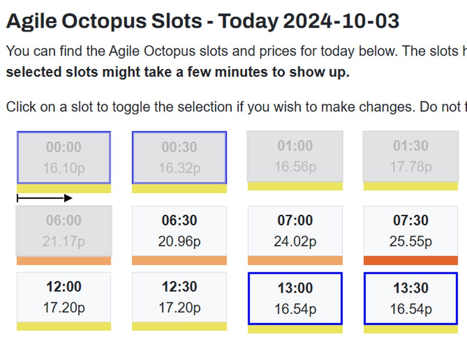The width and height of the screenshot is (467, 339).
Task: Toggle the 00:00 slot at 16.10p
Action: [x=64, y=158]
